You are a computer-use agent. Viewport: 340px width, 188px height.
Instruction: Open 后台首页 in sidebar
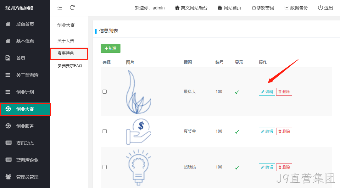coord(25,24)
